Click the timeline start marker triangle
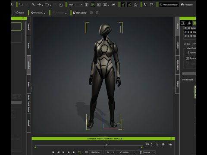207x155 pixels. coord(35,147)
